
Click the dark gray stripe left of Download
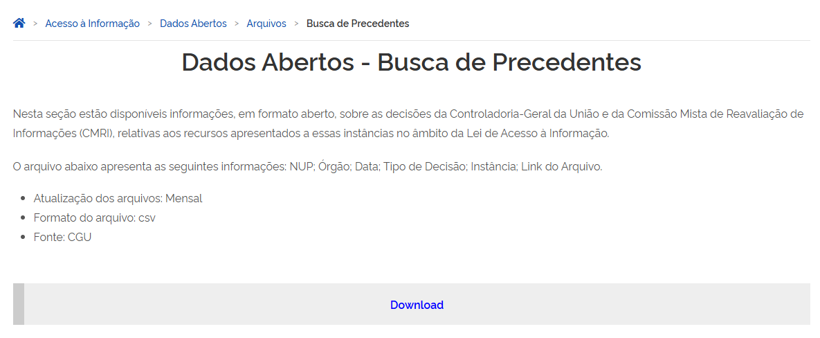pos(18,304)
